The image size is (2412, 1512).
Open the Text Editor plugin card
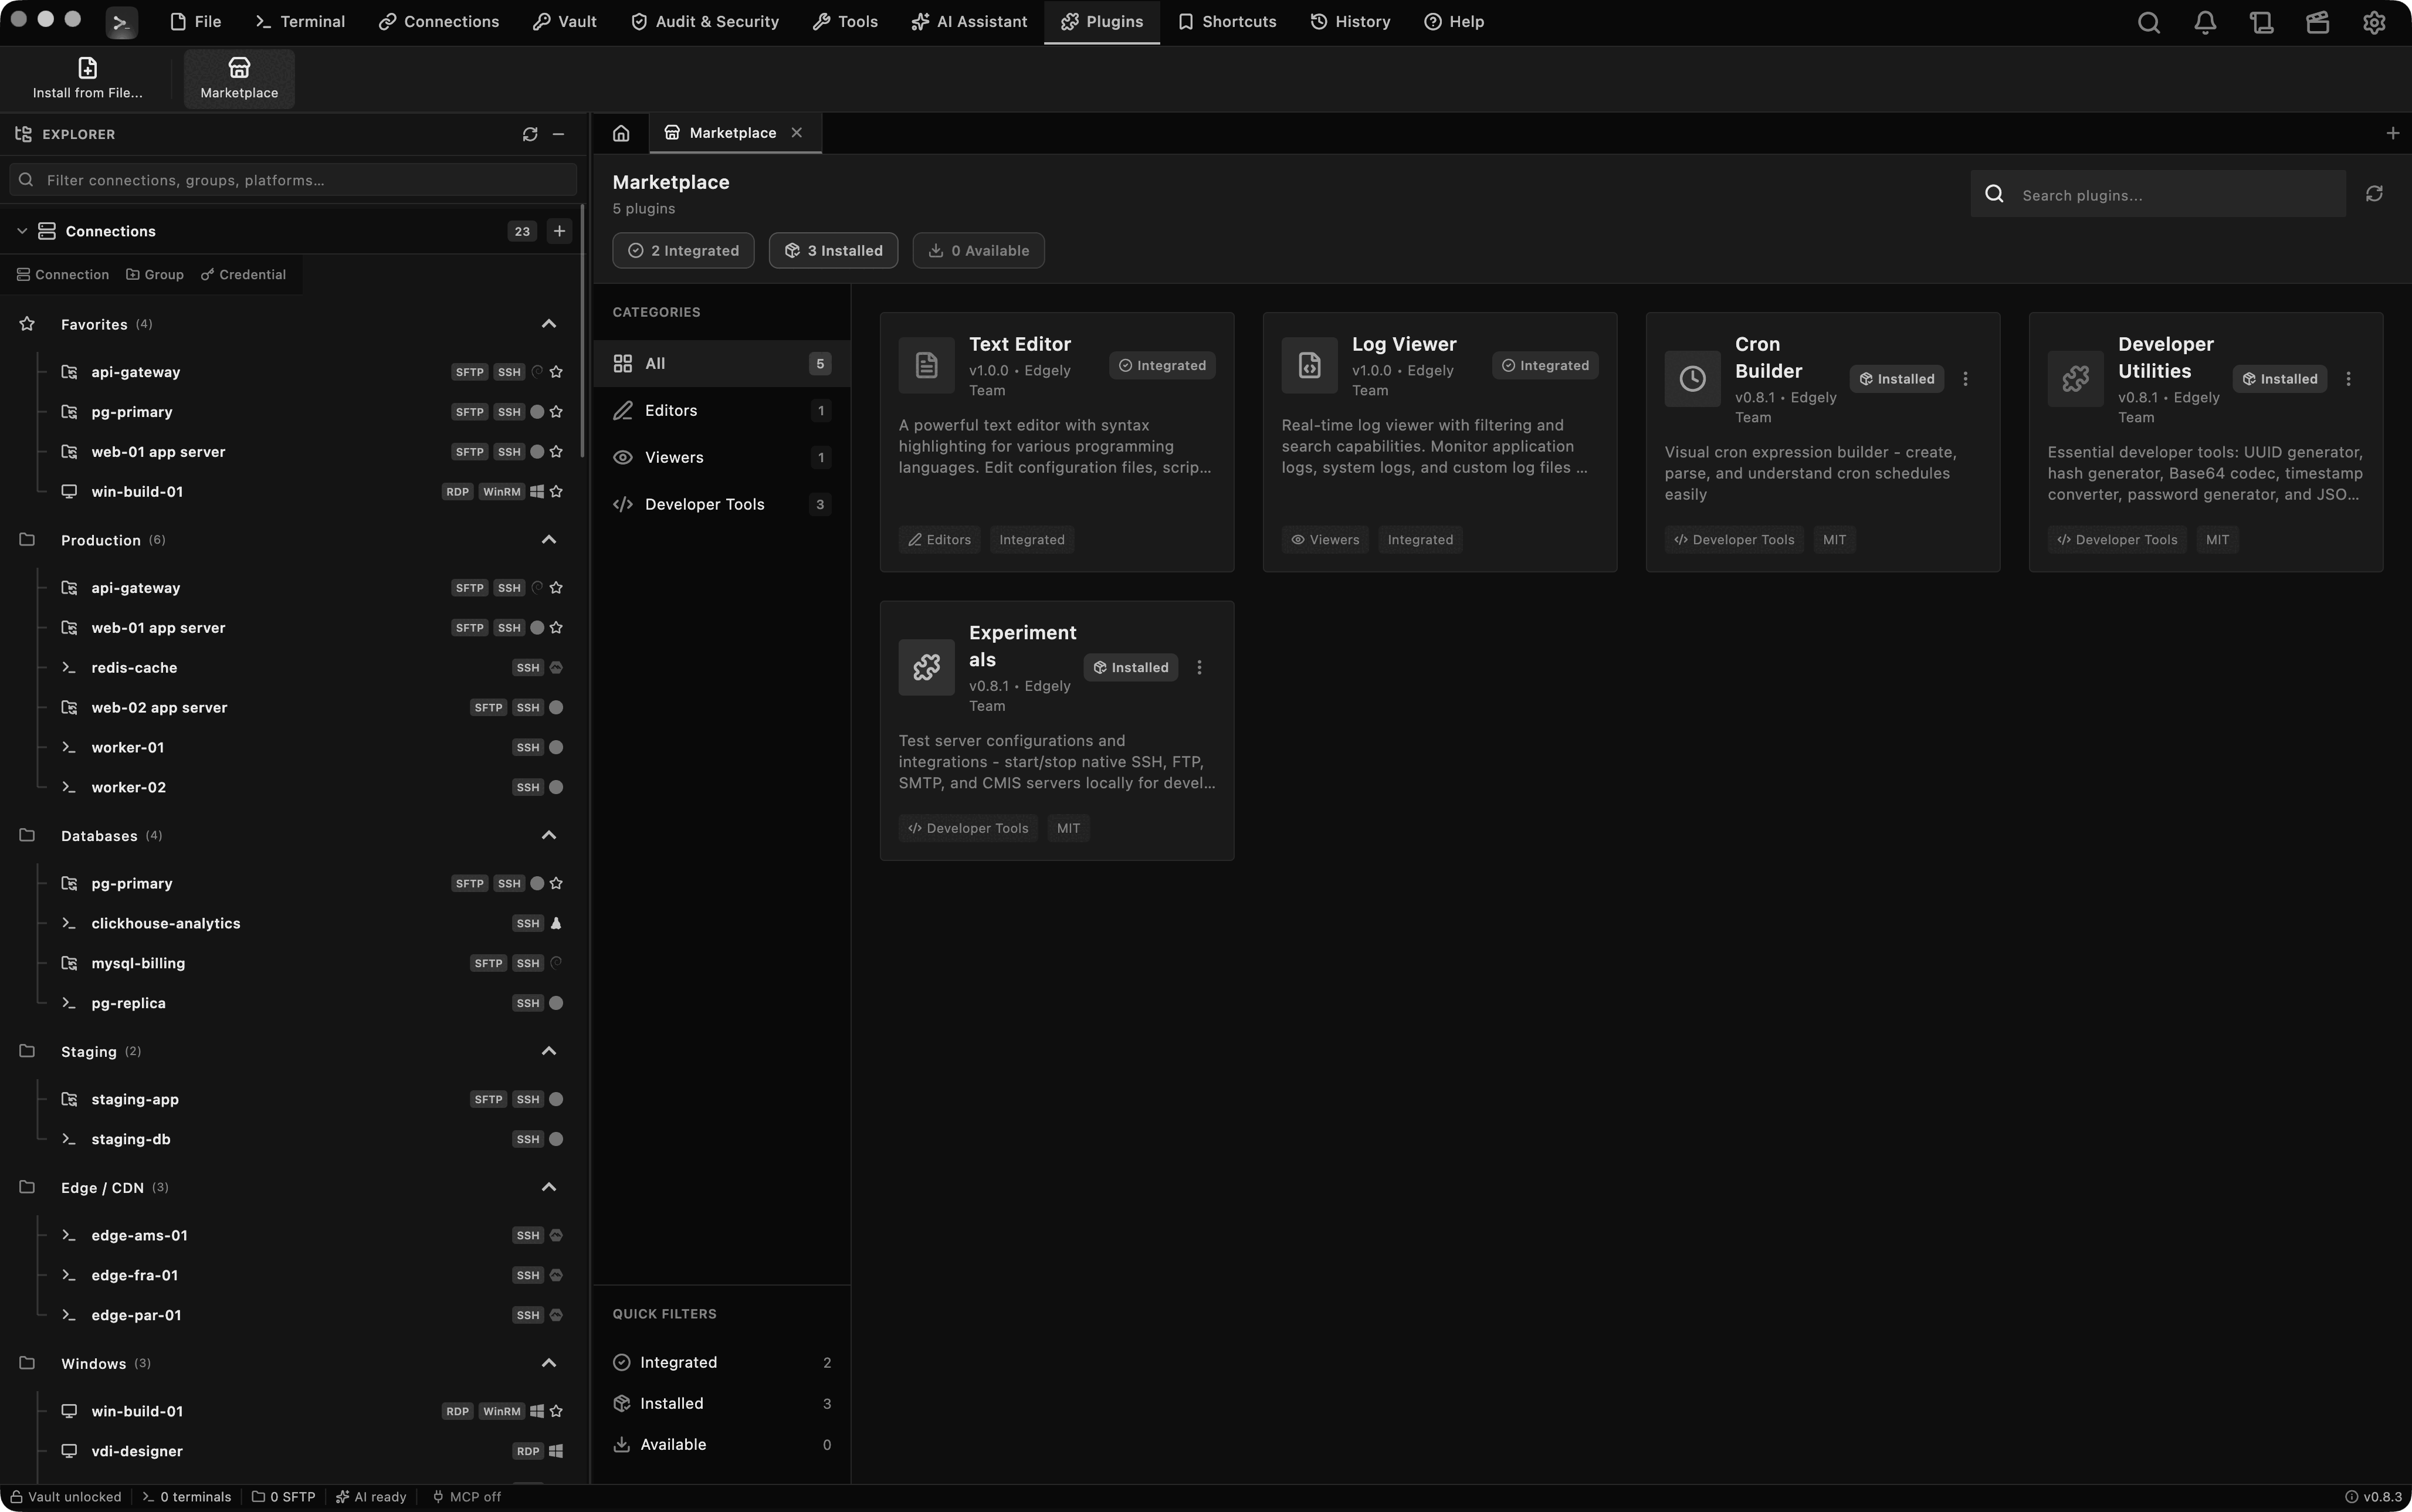[1057, 442]
